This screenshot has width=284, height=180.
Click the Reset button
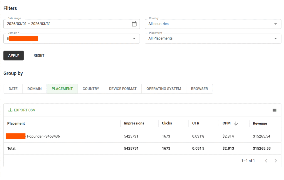(39, 55)
